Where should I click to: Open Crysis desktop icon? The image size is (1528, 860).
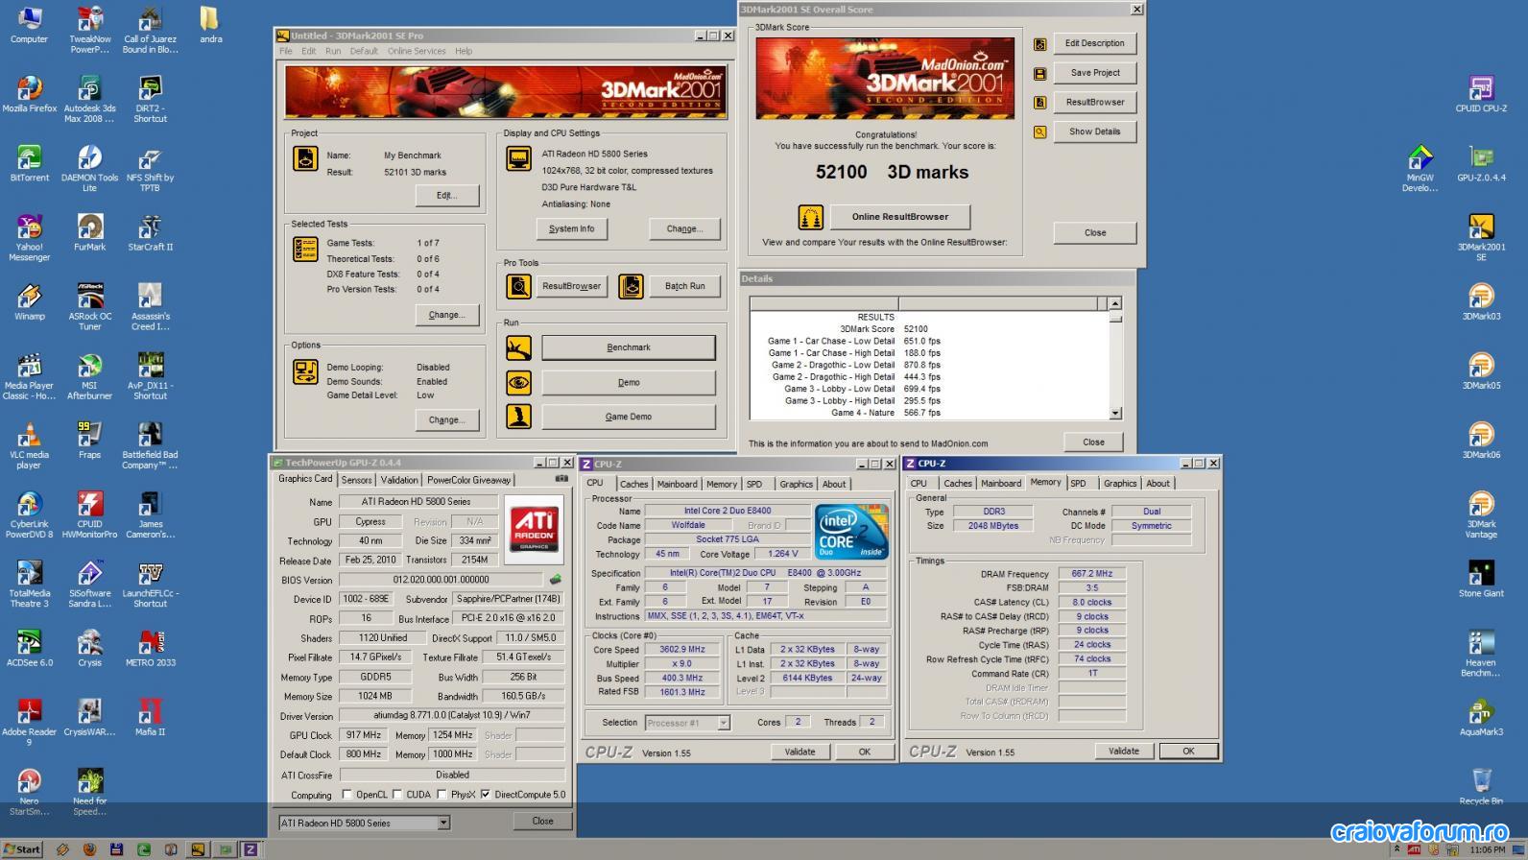point(90,648)
